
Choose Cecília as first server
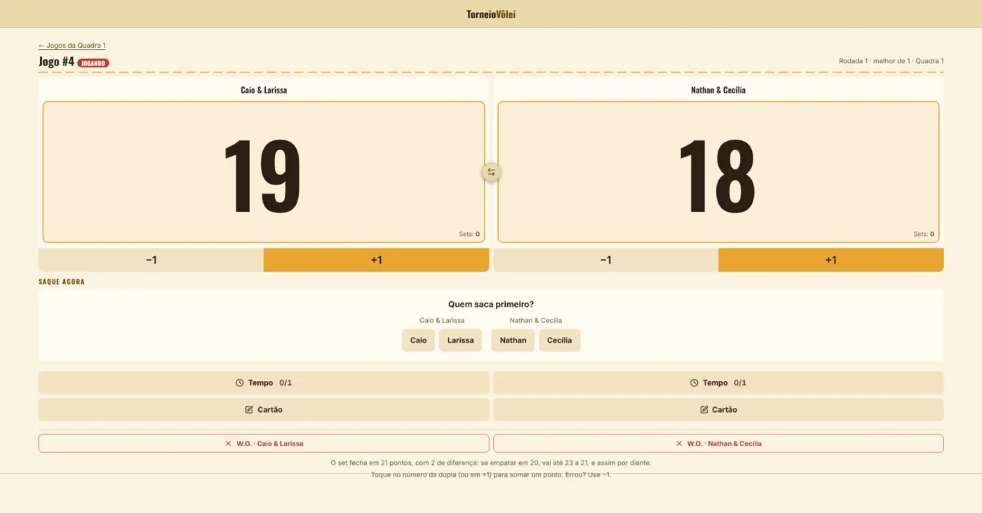point(560,340)
